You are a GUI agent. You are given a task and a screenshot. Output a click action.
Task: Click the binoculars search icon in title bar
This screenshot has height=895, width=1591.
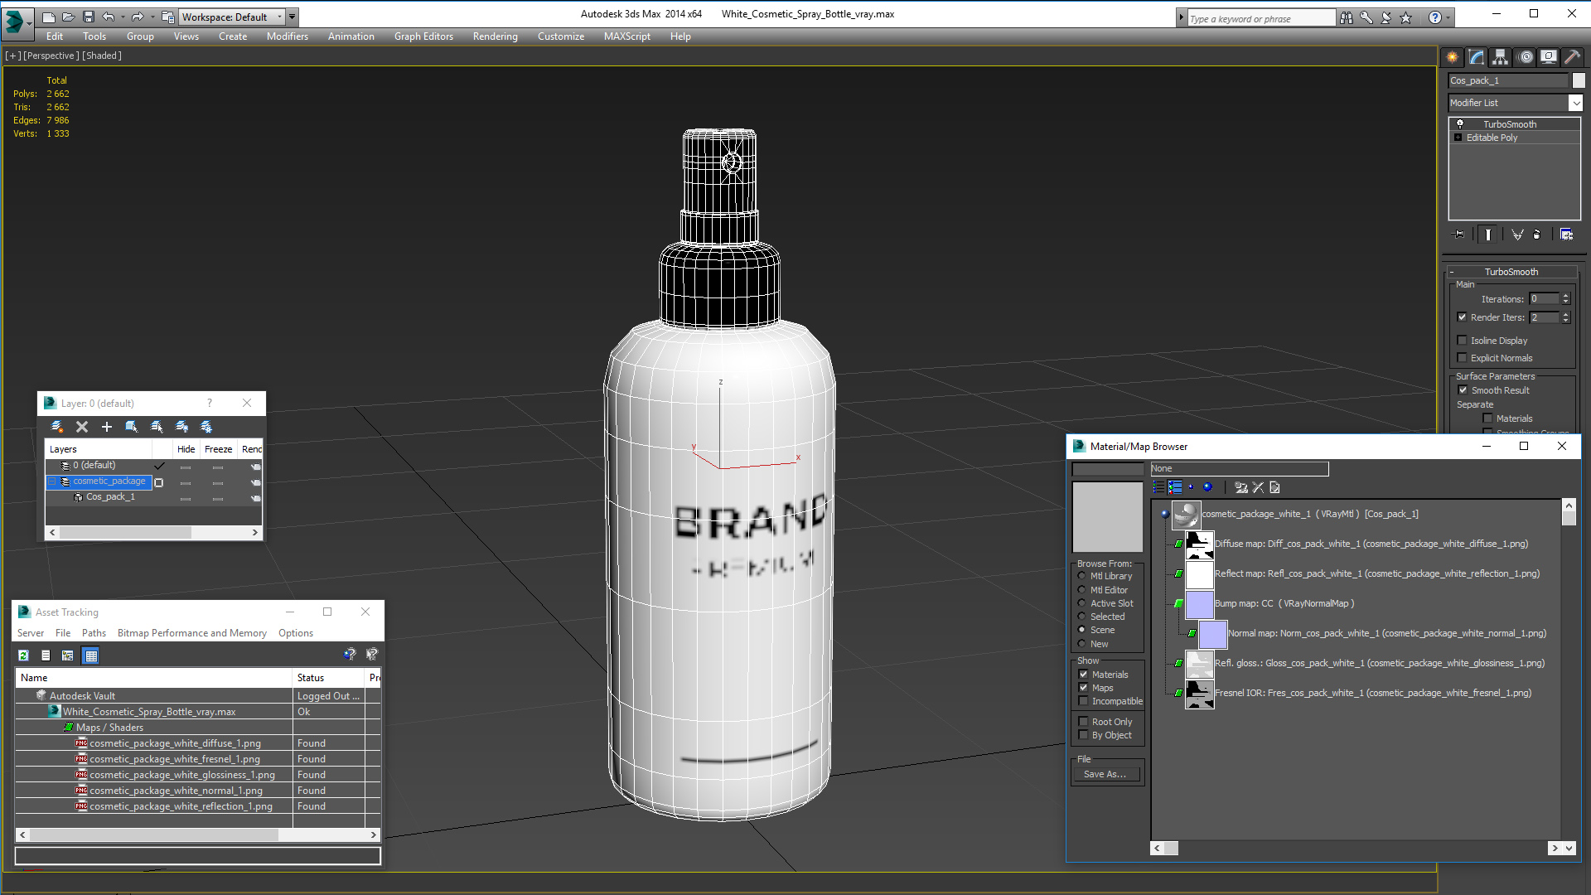coord(1347,17)
